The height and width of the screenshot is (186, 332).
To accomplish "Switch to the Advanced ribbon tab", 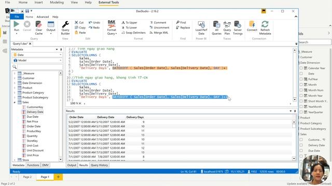I will [x=43, y=17].
